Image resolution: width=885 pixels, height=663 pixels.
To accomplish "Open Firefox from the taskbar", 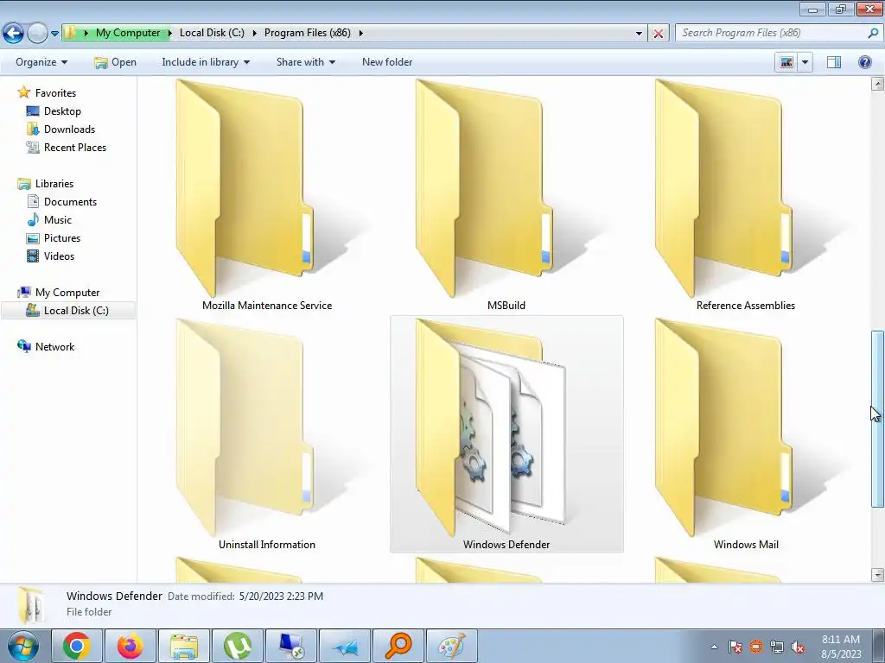I will point(131,646).
